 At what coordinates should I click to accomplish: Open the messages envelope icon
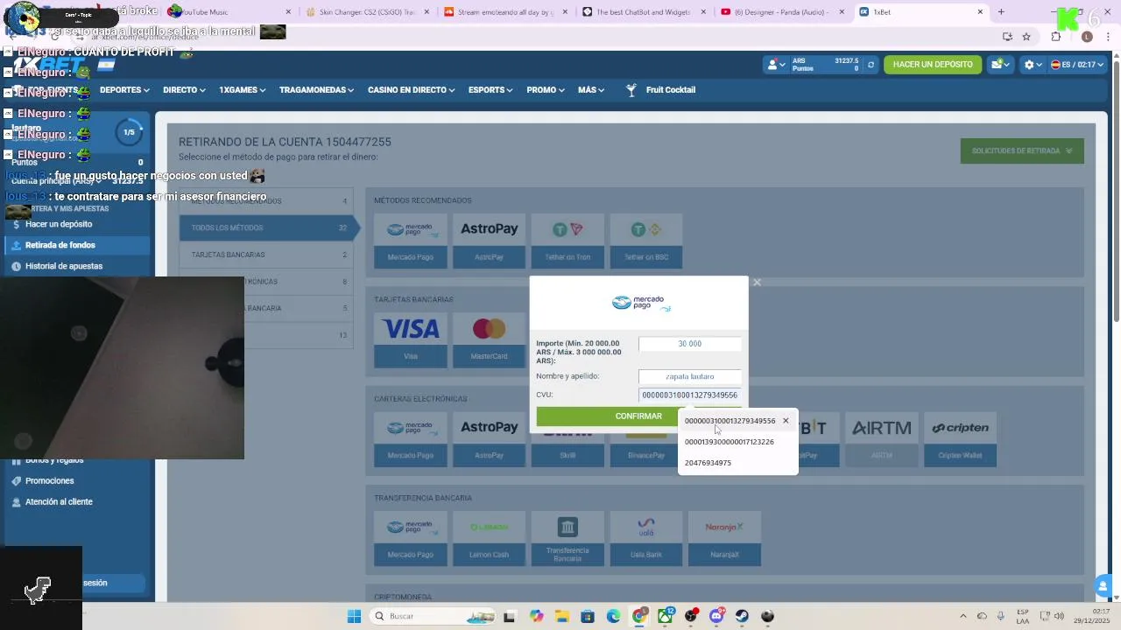(999, 65)
